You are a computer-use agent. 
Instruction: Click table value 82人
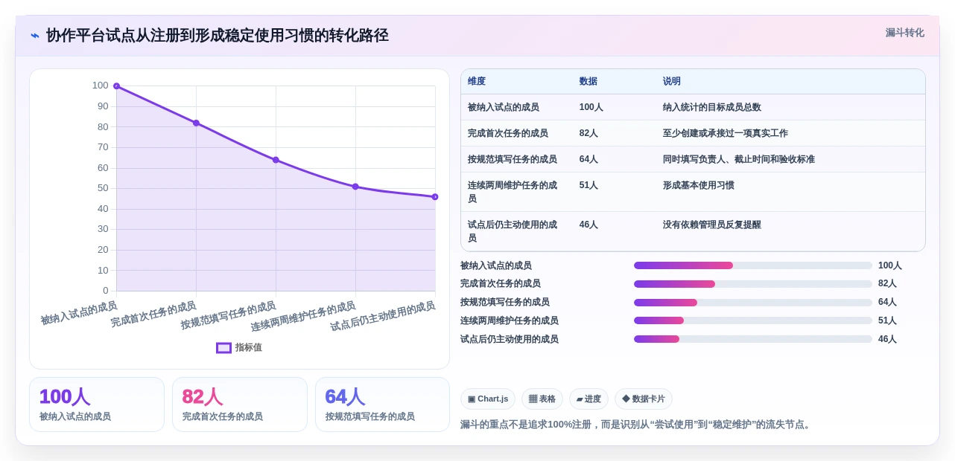588,133
